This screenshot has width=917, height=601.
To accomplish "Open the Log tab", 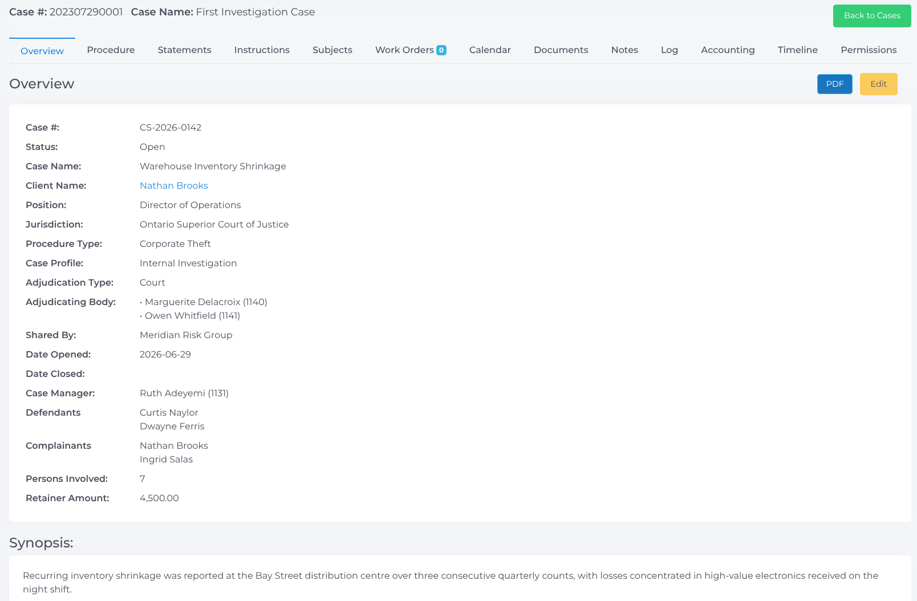I will pyautogui.click(x=670, y=50).
